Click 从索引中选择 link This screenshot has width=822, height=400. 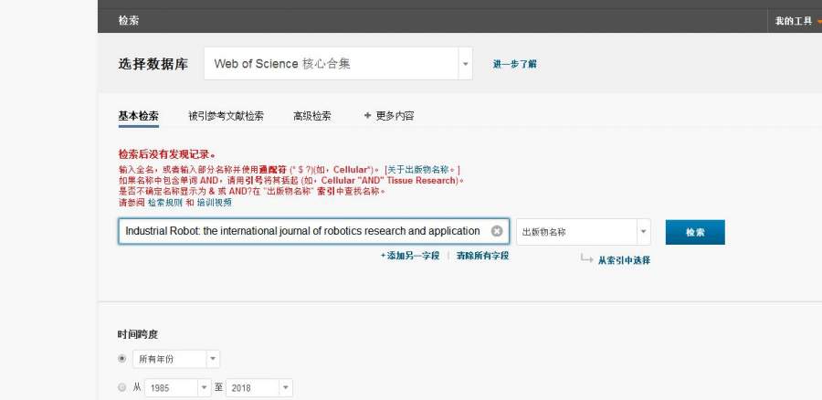tap(624, 259)
